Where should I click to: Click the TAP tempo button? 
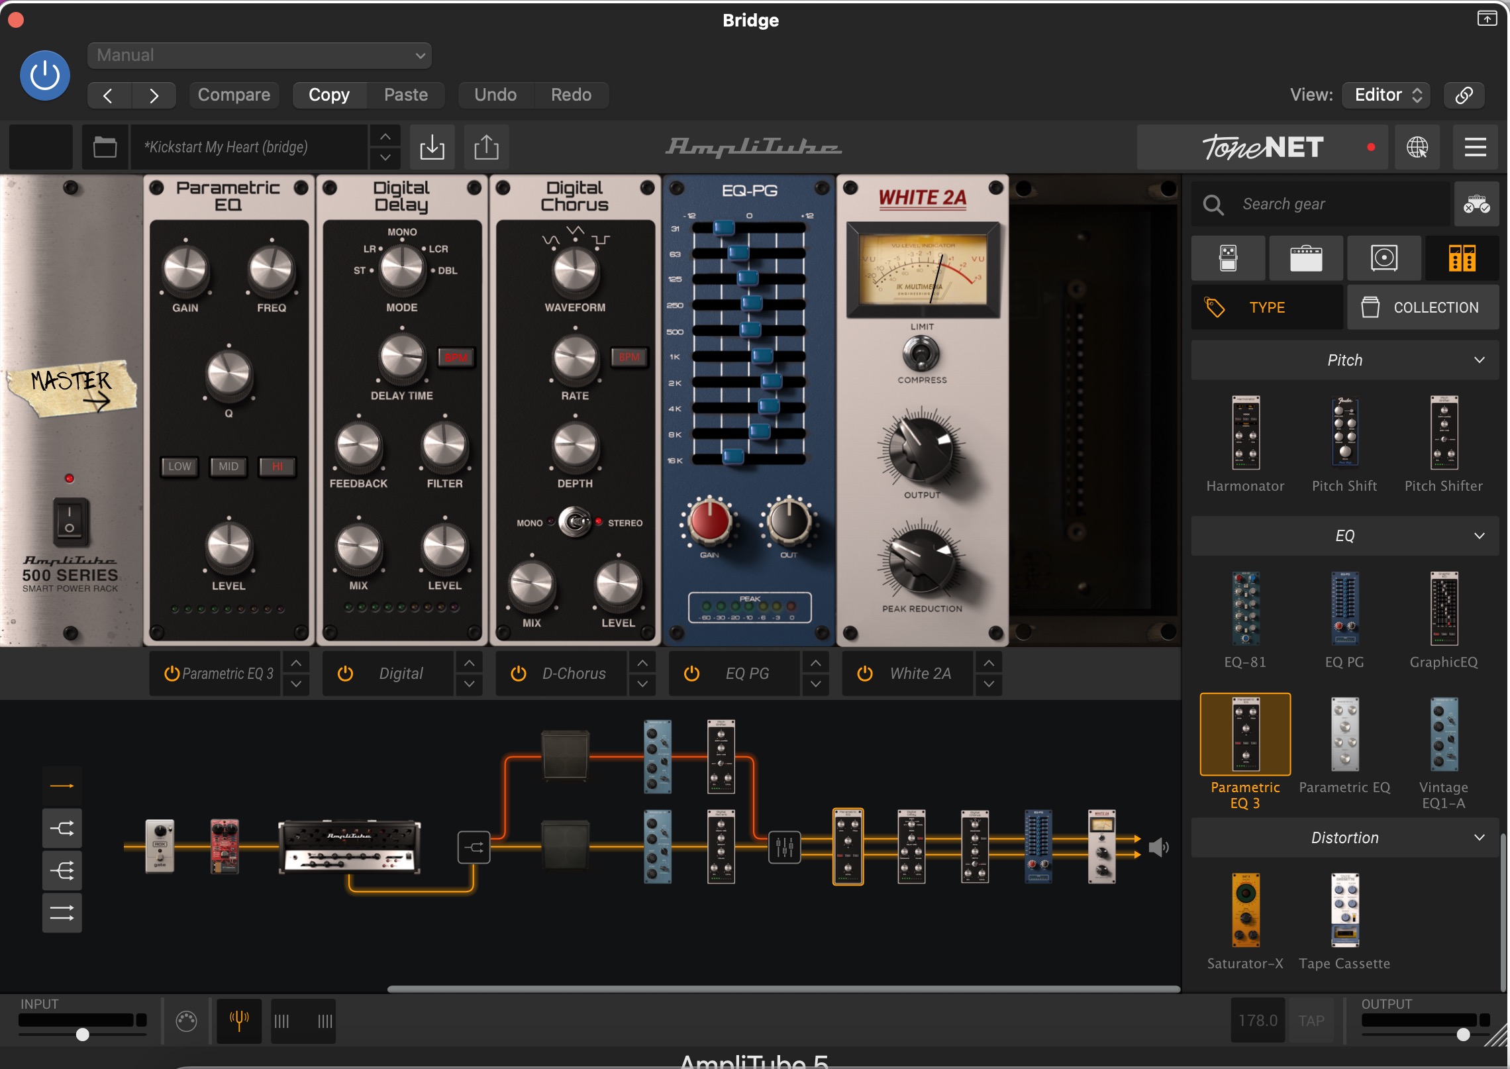tap(1311, 1021)
